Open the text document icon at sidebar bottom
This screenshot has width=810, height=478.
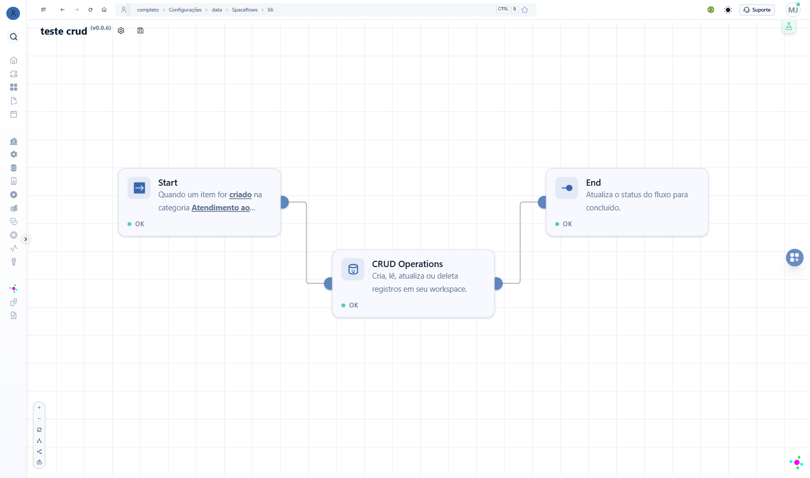click(14, 315)
